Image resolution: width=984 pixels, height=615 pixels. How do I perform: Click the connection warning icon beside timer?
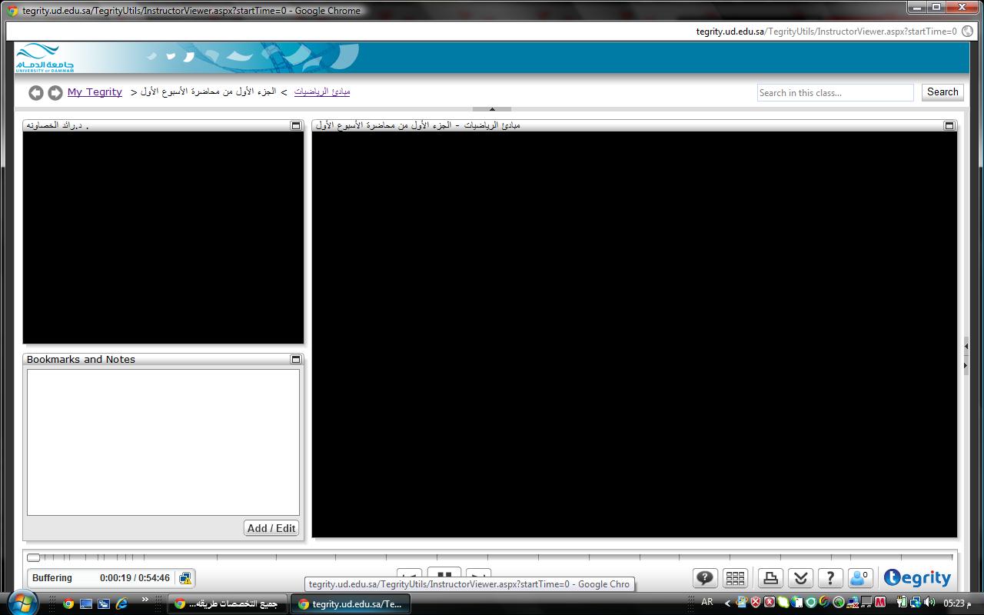pos(185,578)
